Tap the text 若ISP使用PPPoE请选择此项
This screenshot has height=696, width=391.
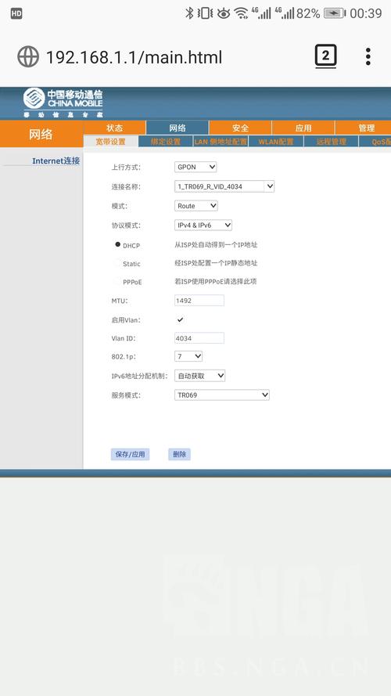pos(216,282)
